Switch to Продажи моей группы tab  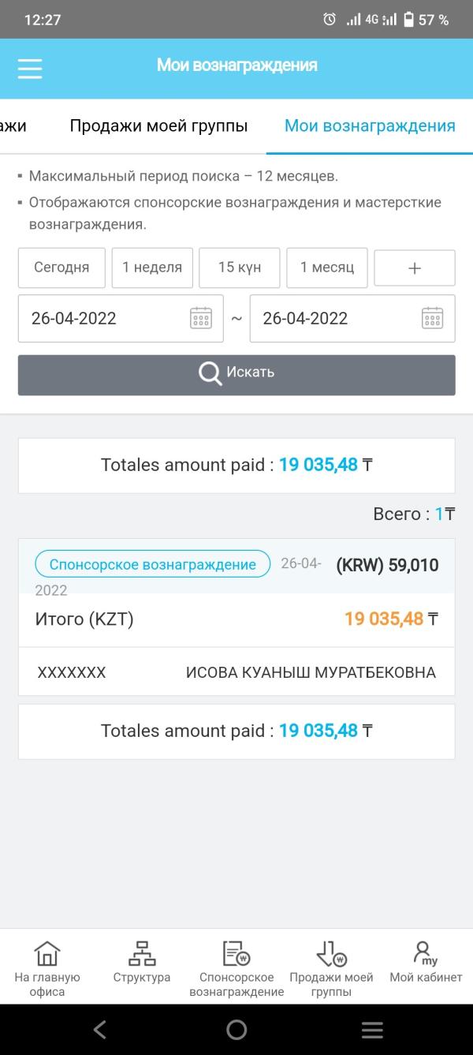click(158, 125)
